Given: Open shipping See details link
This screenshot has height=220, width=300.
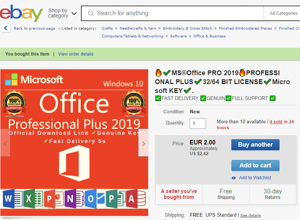Looking at the screenshot, I should pyautogui.click(x=251, y=216).
